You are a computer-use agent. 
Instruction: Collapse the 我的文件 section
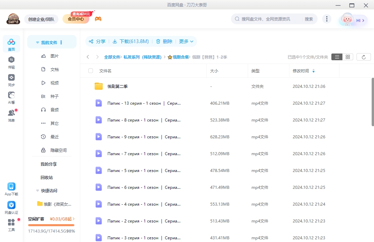click(37, 42)
